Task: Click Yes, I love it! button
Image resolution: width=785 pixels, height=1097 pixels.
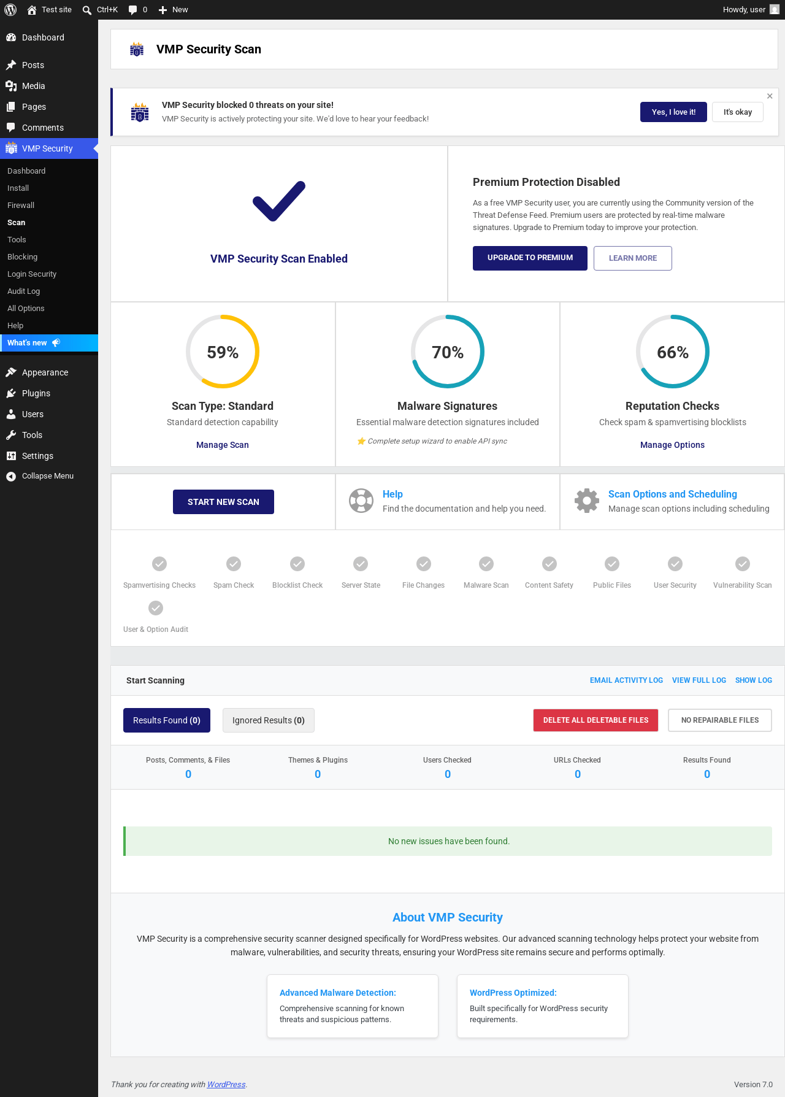Action: (x=673, y=112)
